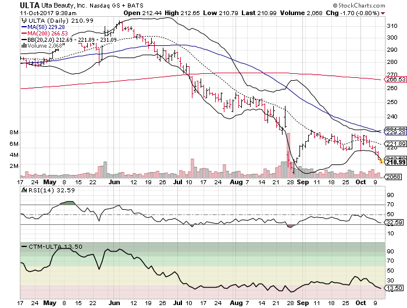
Task: Click the High 212.65 header value
Action: [x=182, y=13]
